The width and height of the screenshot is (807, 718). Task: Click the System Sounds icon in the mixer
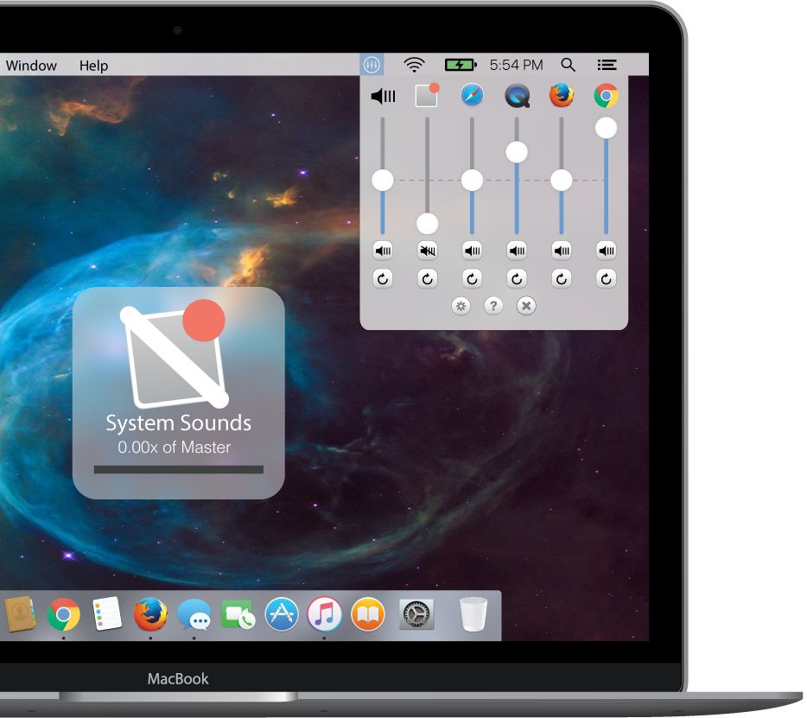(426, 96)
